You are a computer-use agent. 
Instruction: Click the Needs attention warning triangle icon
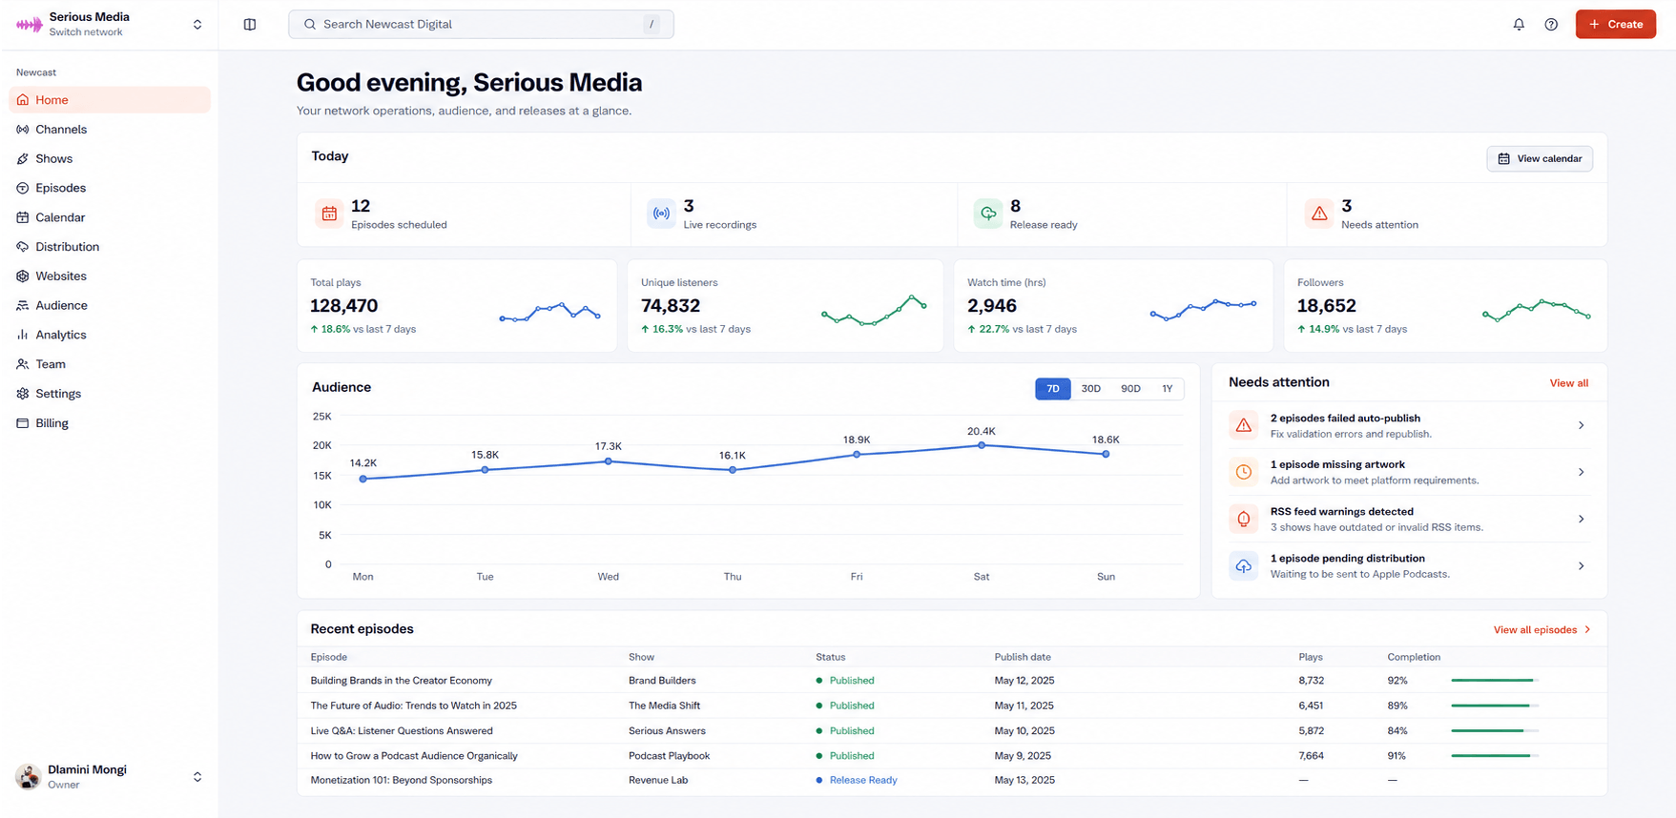(x=1319, y=214)
